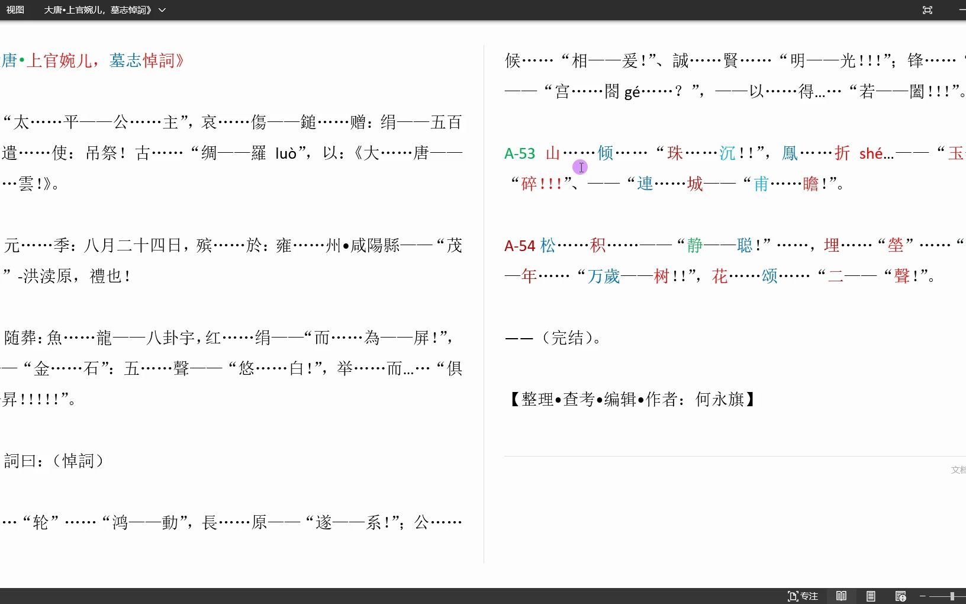Image resolution: width=966 pixels, height=604 pixels.
Task: Click the text 太……平——公……主
Action: [x=96, y=123]
